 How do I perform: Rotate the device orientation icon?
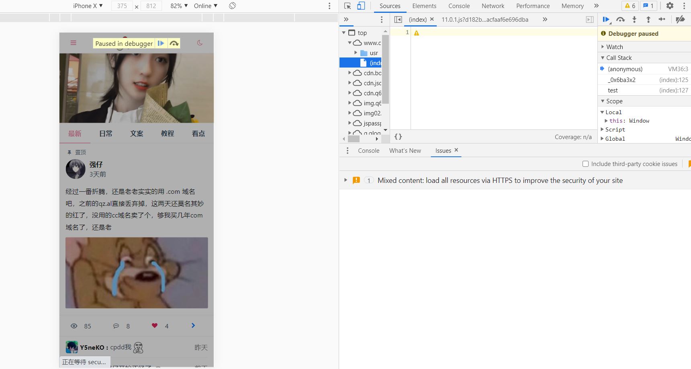click(232, 6)
